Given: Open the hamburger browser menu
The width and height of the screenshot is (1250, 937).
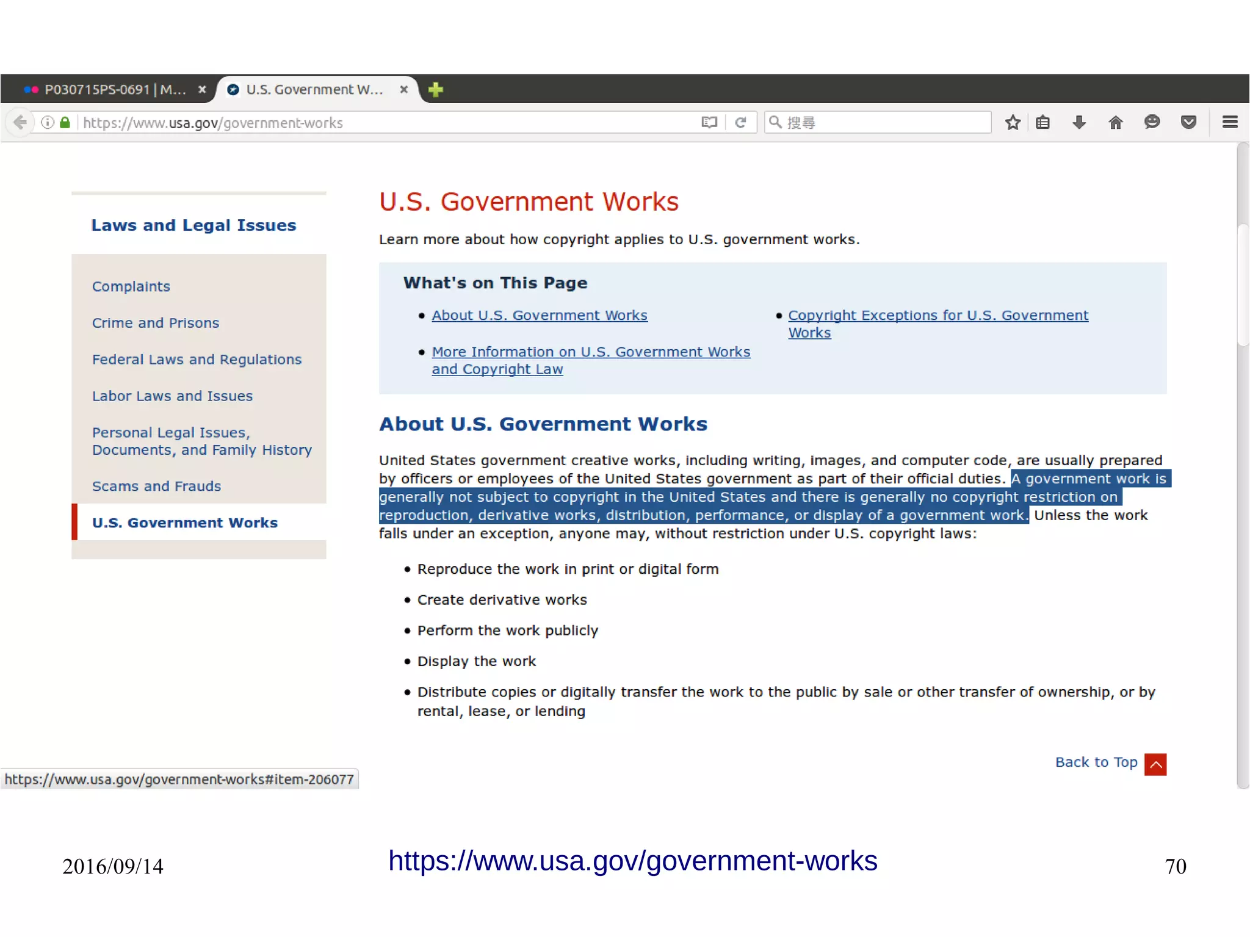Looking at the screenshot, I should [1230, 122].
